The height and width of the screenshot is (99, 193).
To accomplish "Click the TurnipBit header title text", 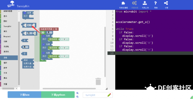I will [23, 6].
